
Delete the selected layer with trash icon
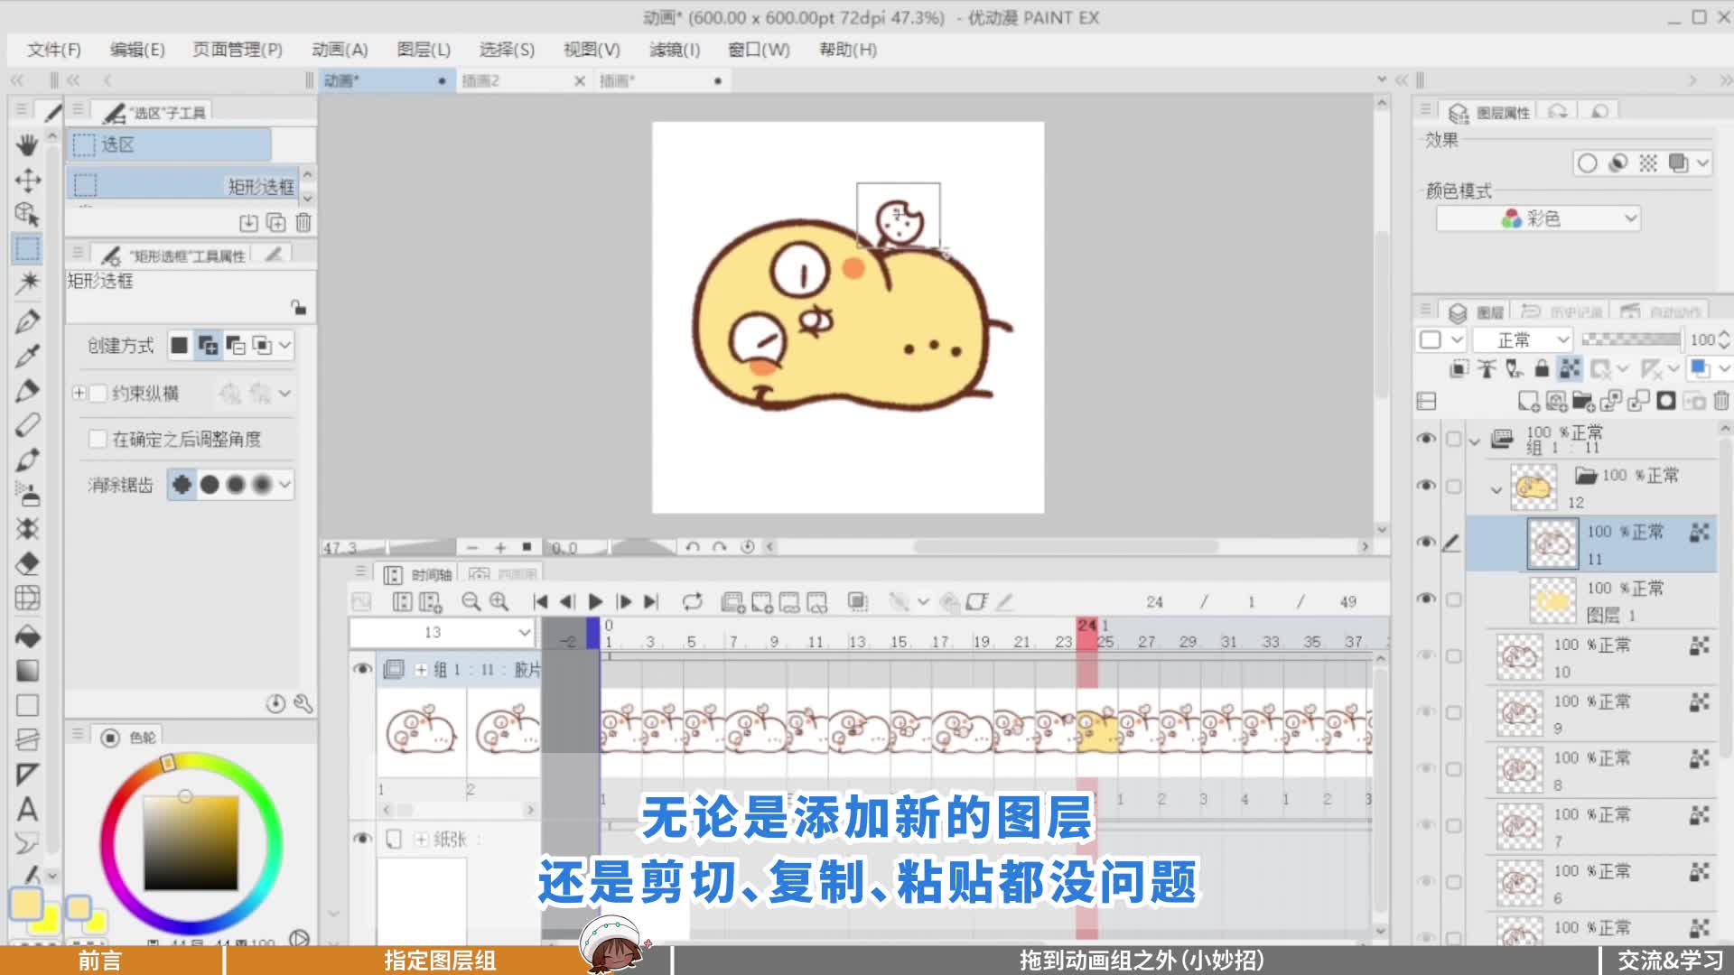coord(1721,400)
